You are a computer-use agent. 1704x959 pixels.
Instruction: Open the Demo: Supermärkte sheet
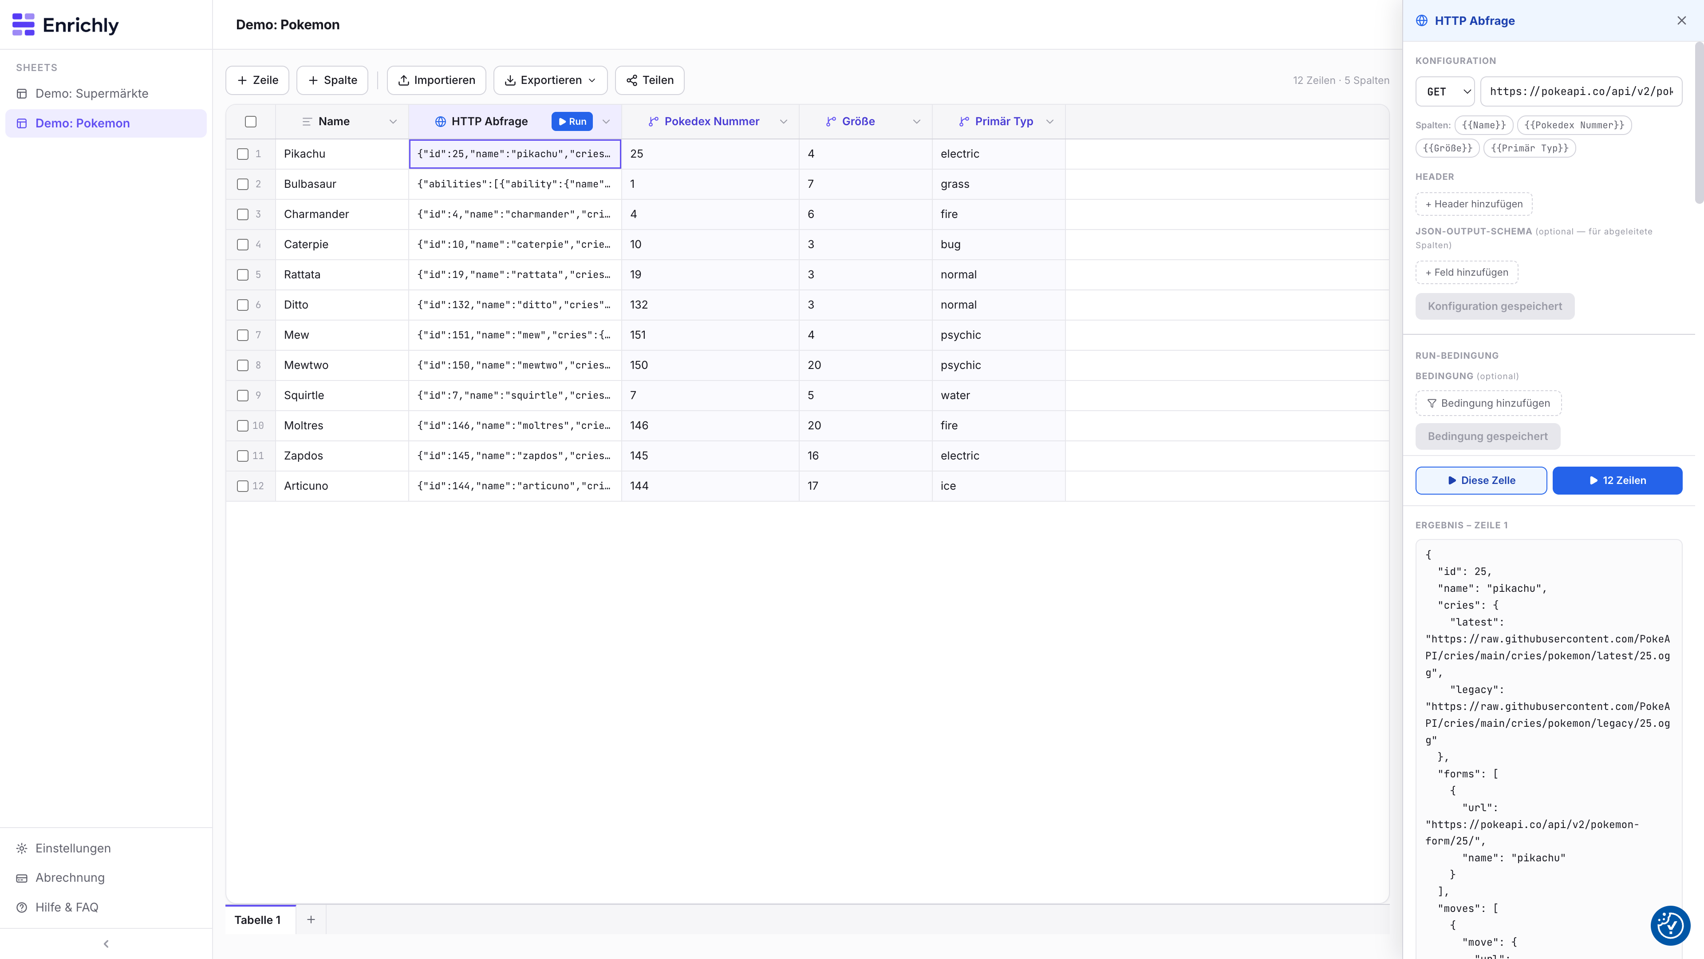click(x=106, y=93)
